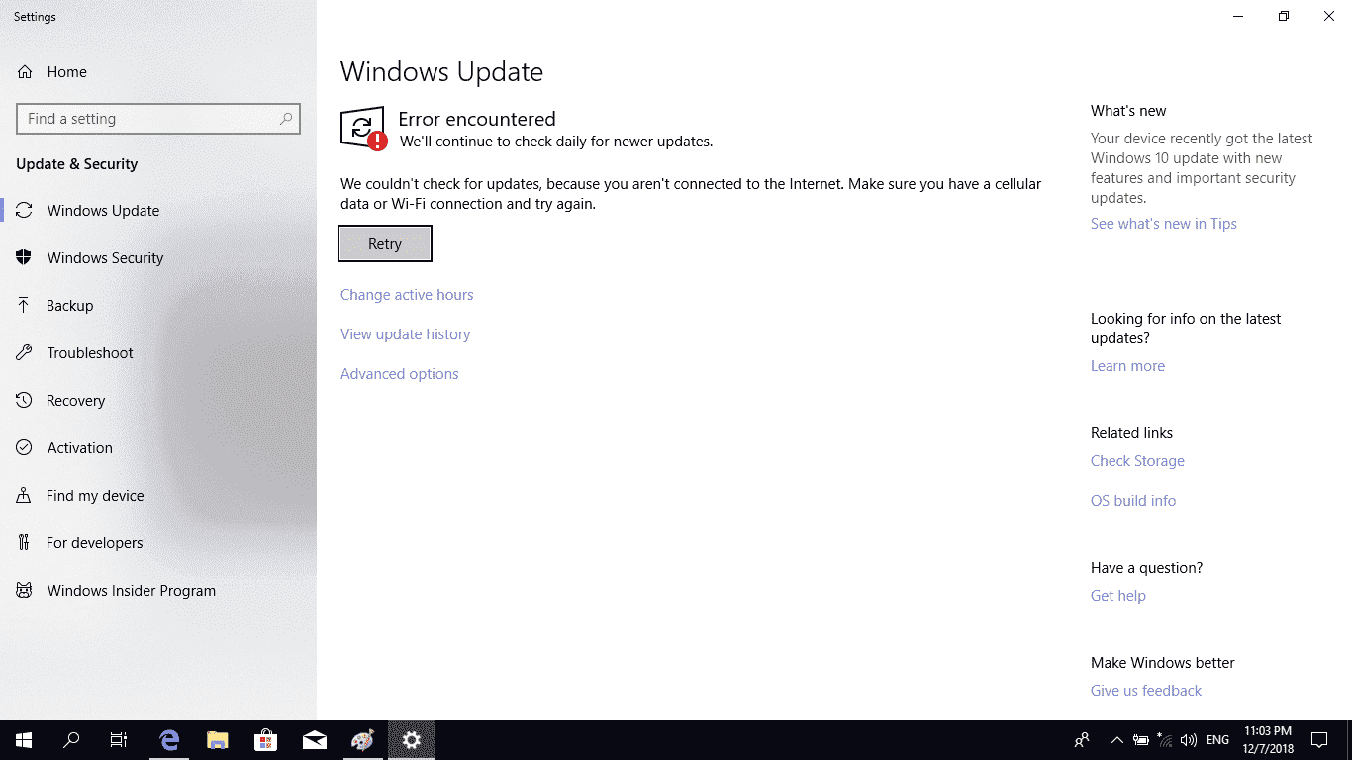Click Give us feedback link

[1146, 691]
